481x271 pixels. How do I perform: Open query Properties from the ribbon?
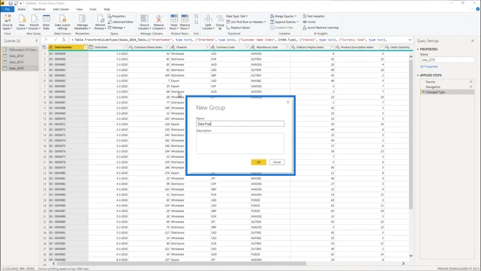[x=117, y=16]
